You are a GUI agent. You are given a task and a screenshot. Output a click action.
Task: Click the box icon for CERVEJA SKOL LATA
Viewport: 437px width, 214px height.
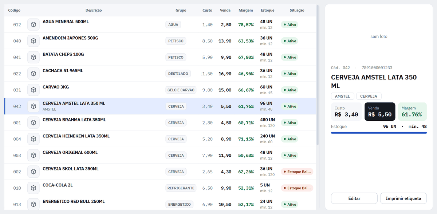pyautogui.click(x=34, y=172)
